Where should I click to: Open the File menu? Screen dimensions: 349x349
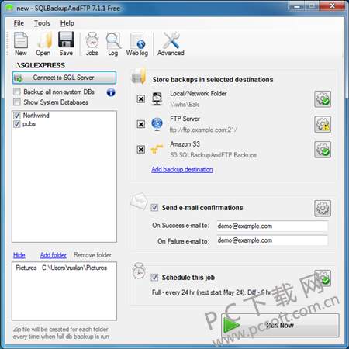point(19,23)
